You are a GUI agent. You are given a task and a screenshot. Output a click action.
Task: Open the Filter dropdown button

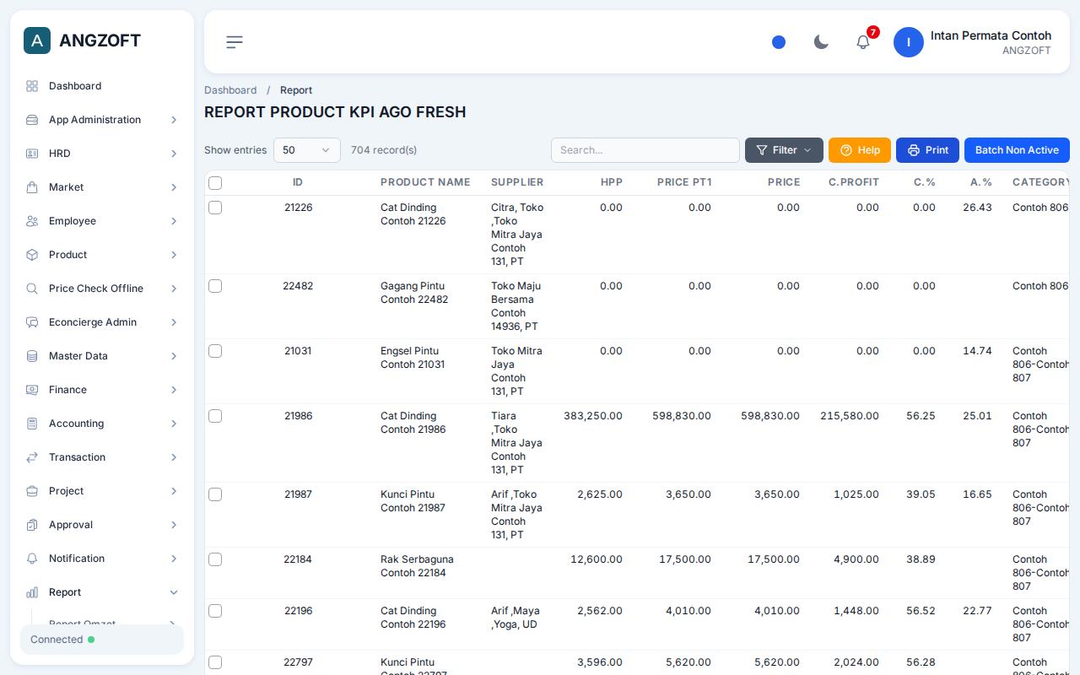(784, 150)
